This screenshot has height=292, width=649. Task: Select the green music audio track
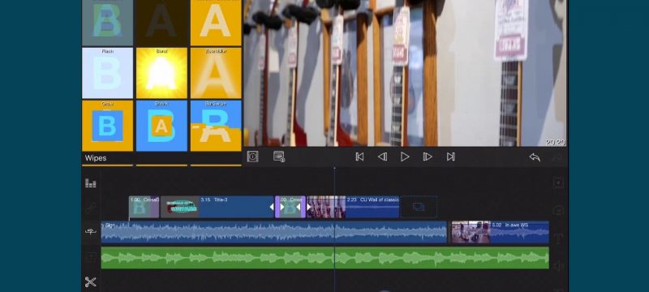click(x=325, y=258)
